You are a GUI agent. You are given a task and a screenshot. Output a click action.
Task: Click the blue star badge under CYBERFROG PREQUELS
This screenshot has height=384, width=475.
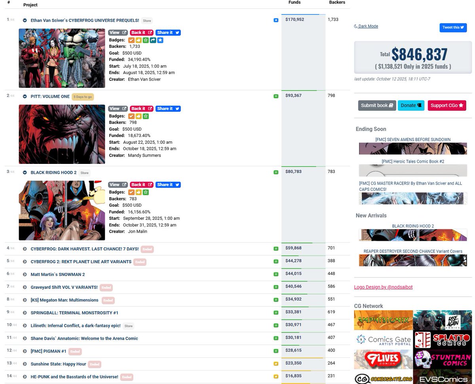160,40
